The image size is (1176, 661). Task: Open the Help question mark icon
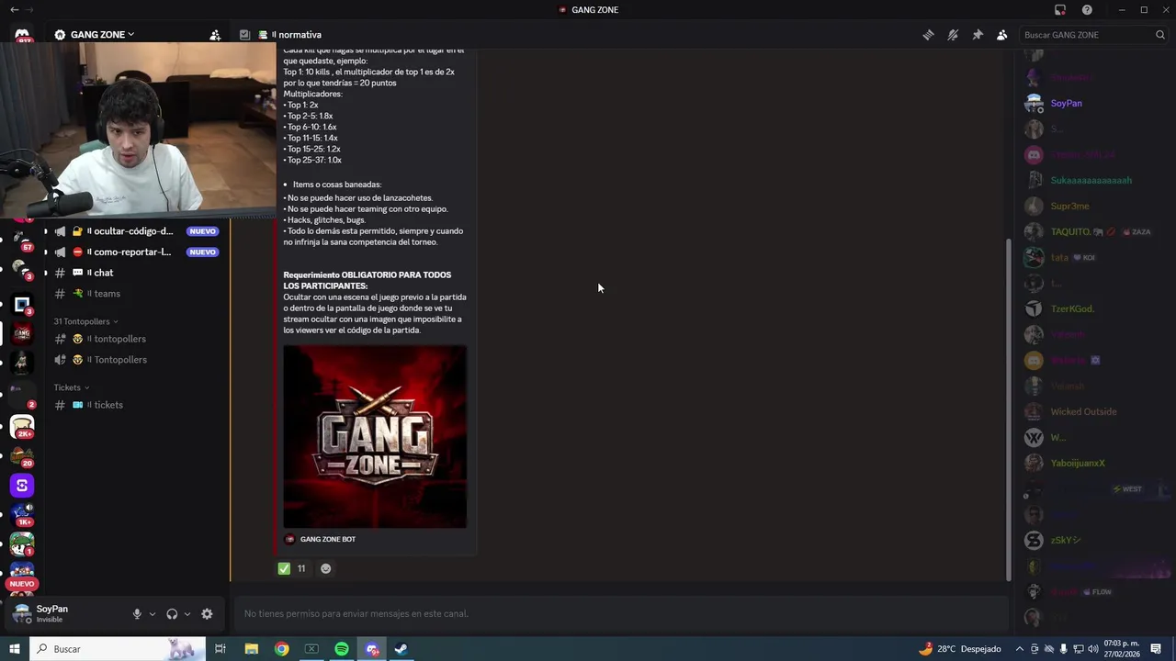click(x=1088, y=9)
